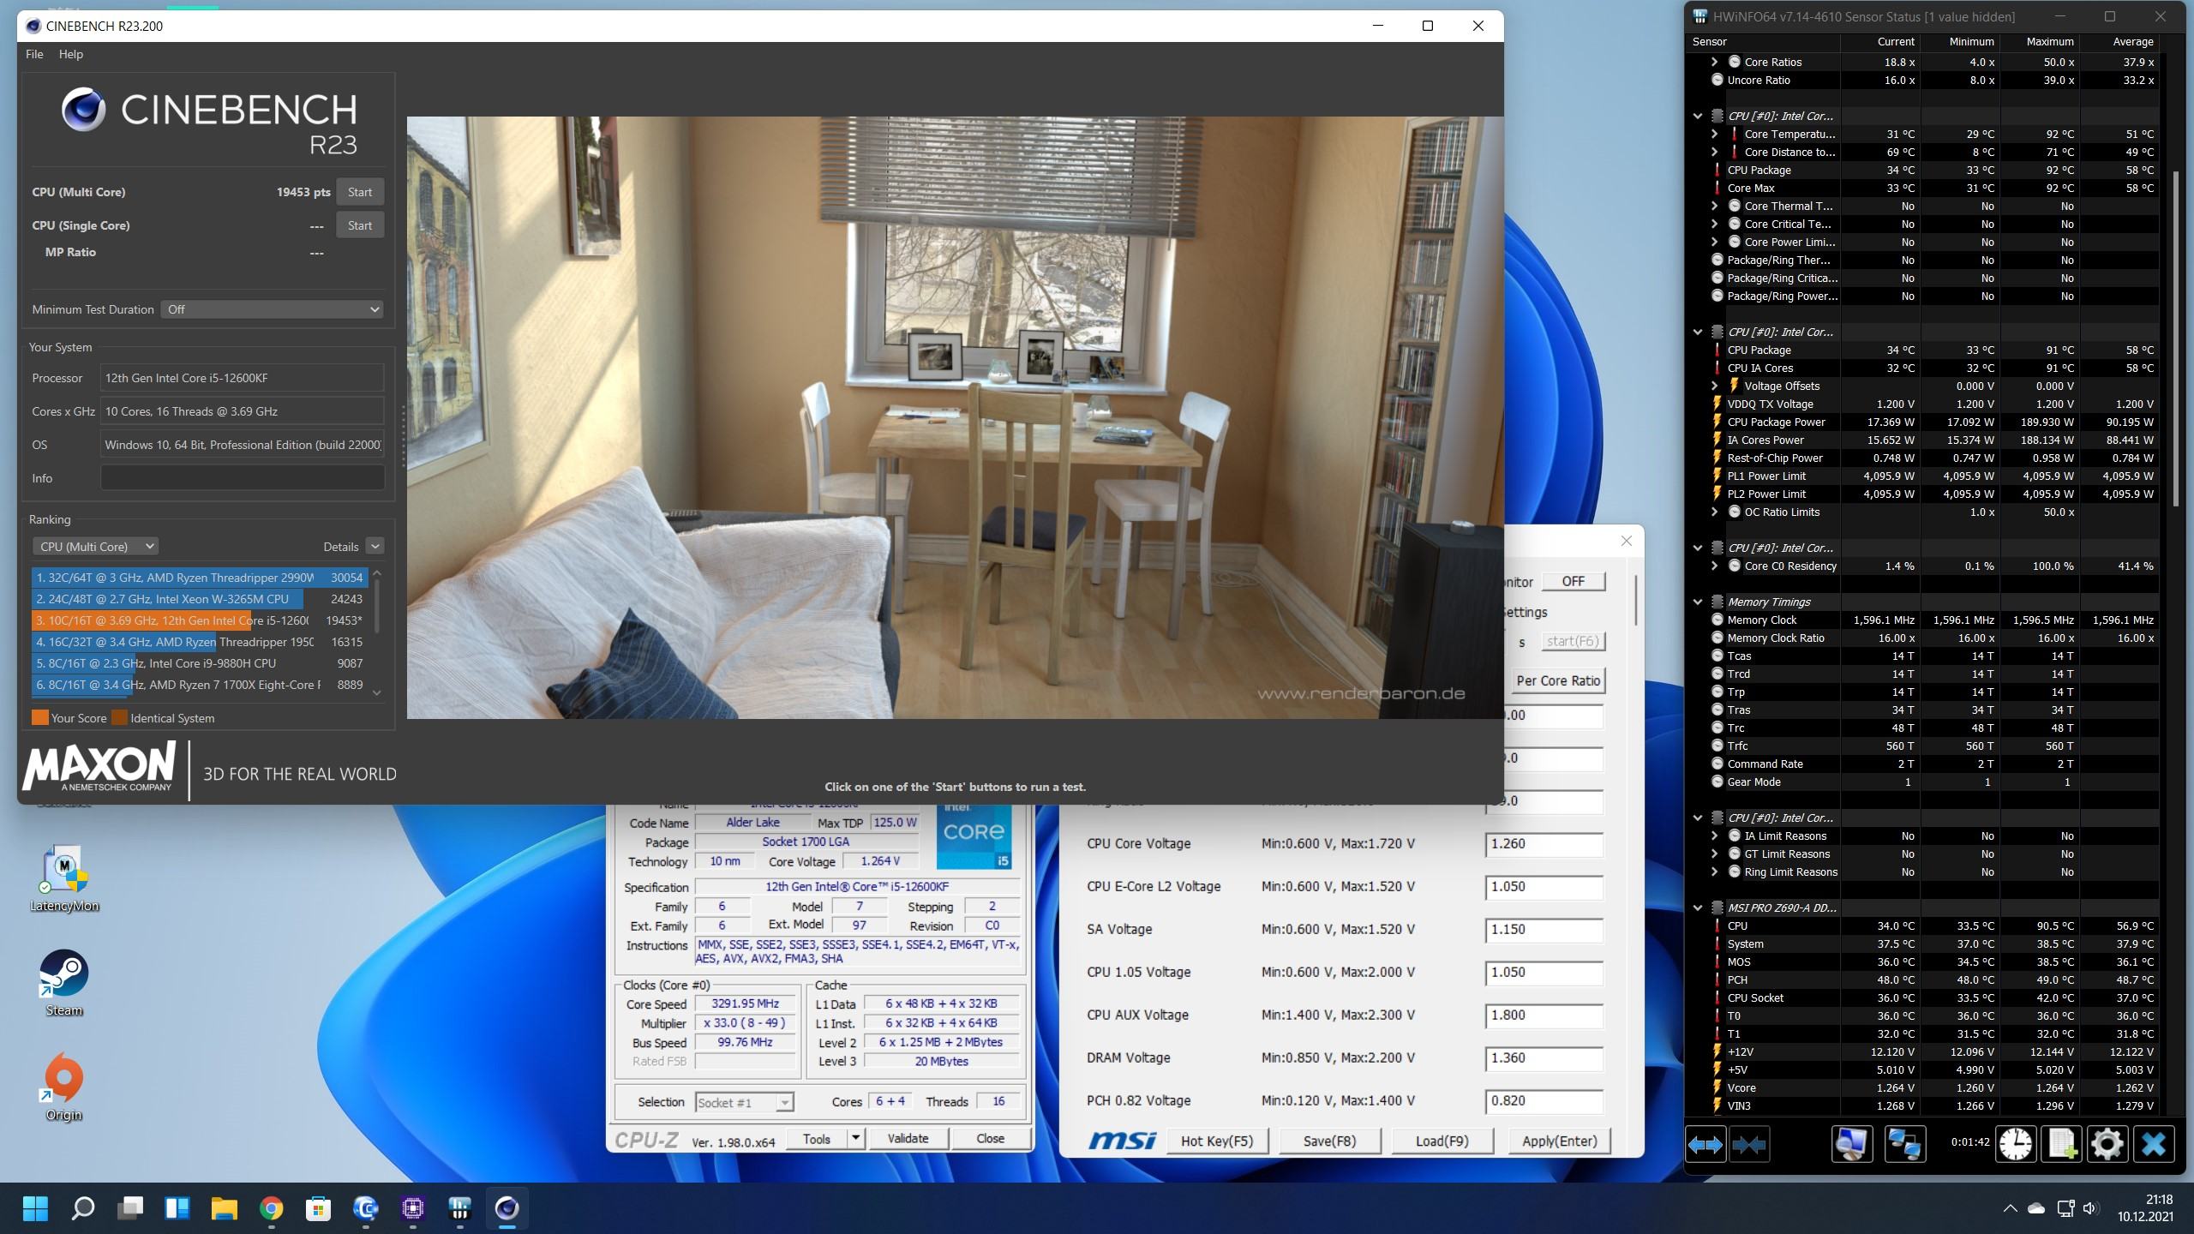Viewport: 2194px width, 1234px height.
Task: Click Per Core Ratio button
Action: click(x=1558, y=680)
